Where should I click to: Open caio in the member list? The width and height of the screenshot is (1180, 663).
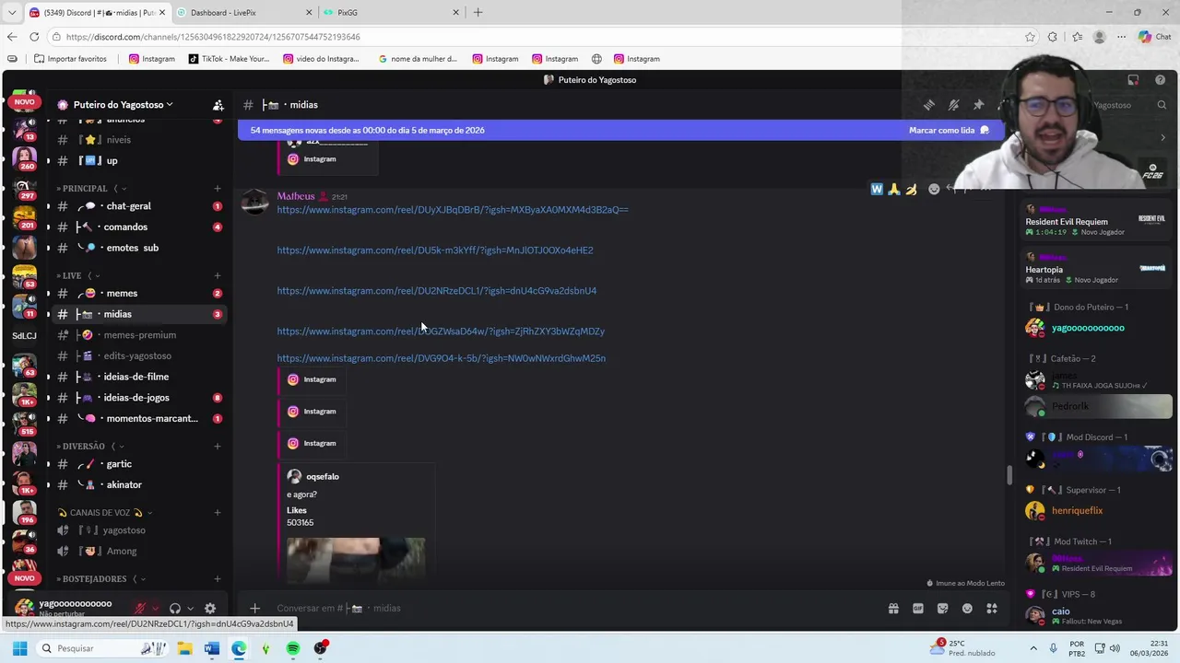tap(1061, 611)
